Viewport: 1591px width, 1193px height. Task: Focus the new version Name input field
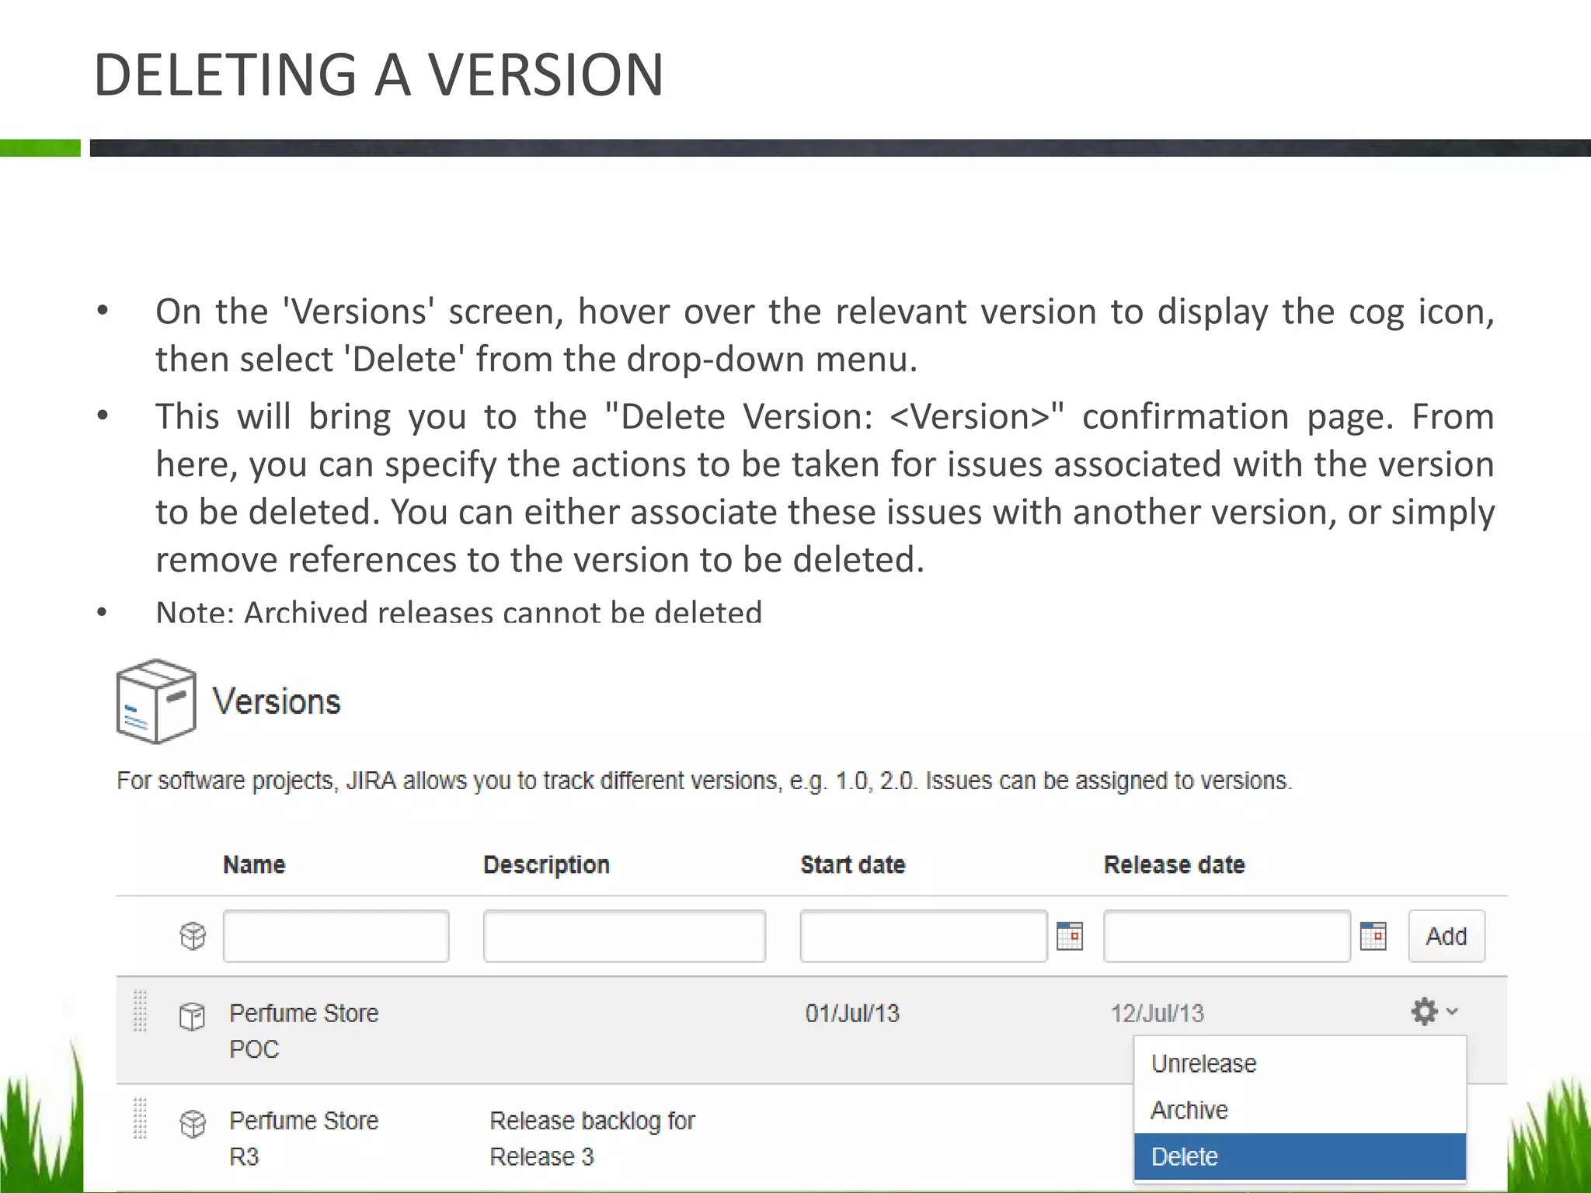coord(336,936)
